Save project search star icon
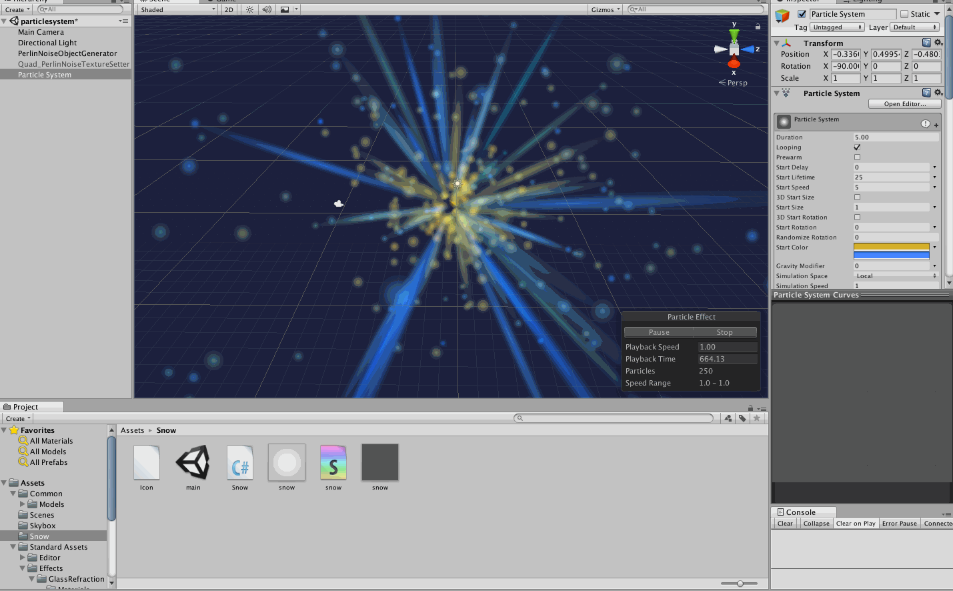Image resolution: width=953 pixels, height=591 pixels. (x=756, y=418)
